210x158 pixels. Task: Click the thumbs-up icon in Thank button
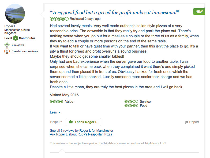click(x=71, y=122)
